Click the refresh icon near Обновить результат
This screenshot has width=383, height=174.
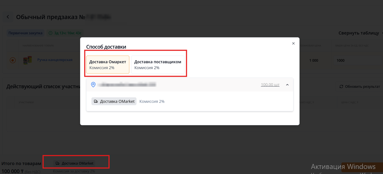pos(341,87)
